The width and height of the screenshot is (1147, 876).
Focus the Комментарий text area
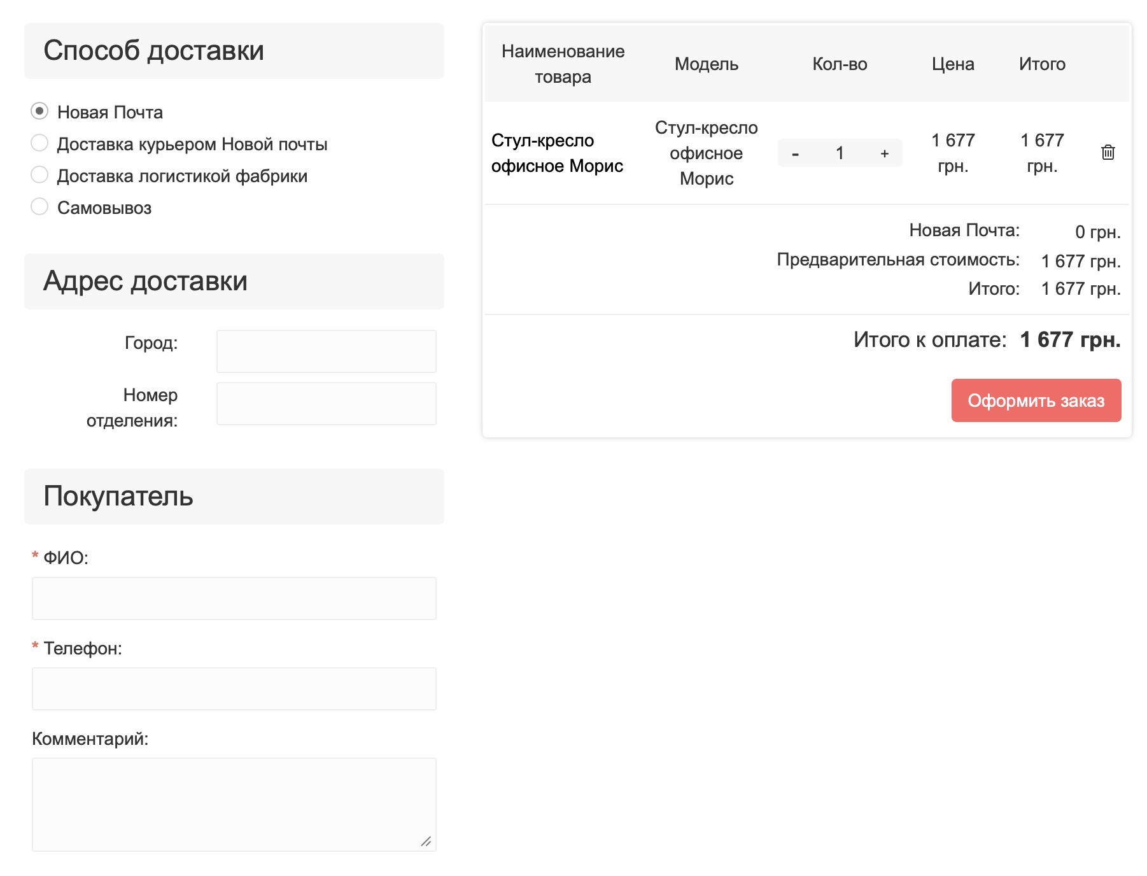click(234, 803)
